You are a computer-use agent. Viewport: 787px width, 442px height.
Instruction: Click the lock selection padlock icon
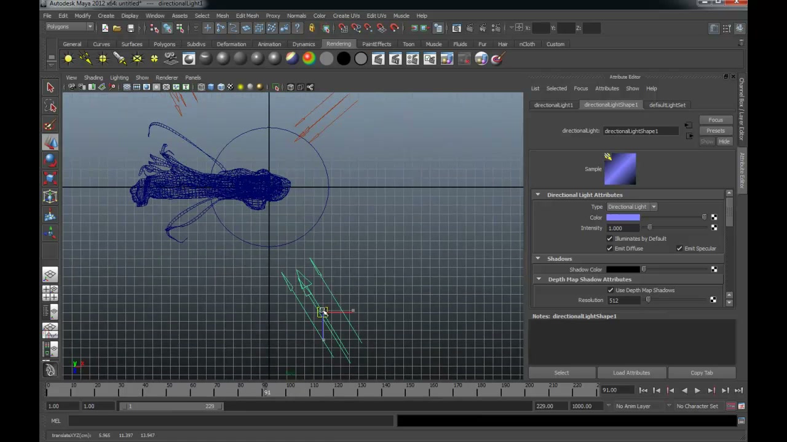(312, 28)
